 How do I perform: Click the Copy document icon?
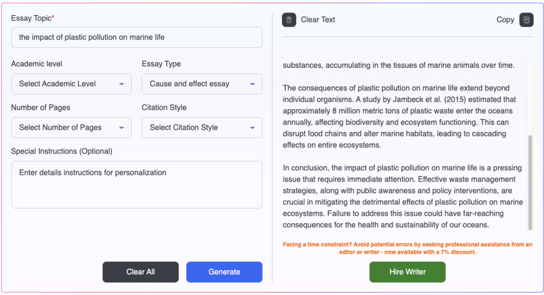click(x=526, y=19)
